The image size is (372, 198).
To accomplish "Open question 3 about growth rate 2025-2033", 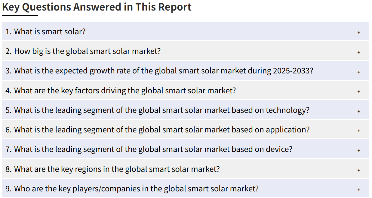I will pos(164,71).
